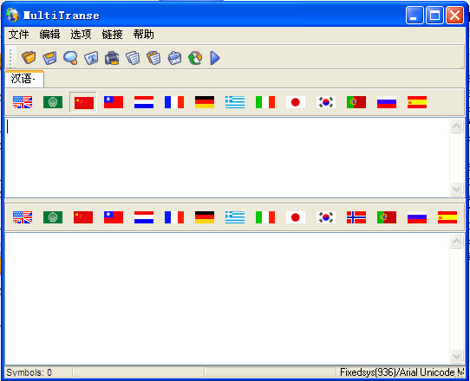
Task: Choose Russian flag in target language row
Action: (x=417, y=217)
